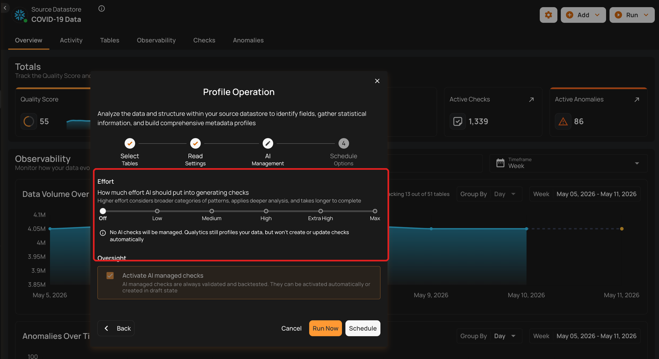
Task: Expand the Add dropdown arrow
Action: click(597, 15)
